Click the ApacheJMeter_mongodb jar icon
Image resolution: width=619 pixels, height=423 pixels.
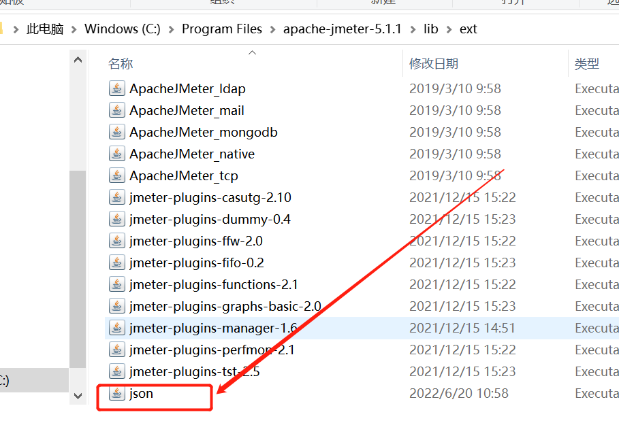(117, 132)
